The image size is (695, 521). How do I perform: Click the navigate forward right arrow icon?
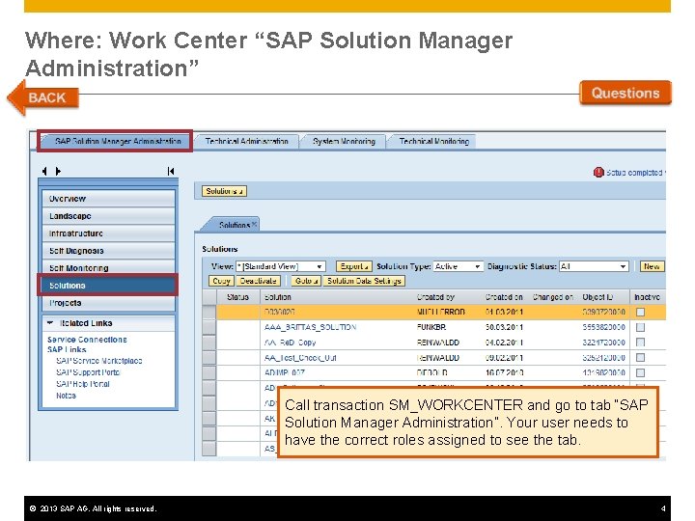[x=58, y=171]
